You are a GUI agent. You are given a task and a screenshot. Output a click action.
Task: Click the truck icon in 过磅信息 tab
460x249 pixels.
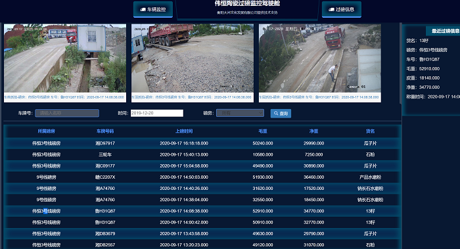pos(331,9)
